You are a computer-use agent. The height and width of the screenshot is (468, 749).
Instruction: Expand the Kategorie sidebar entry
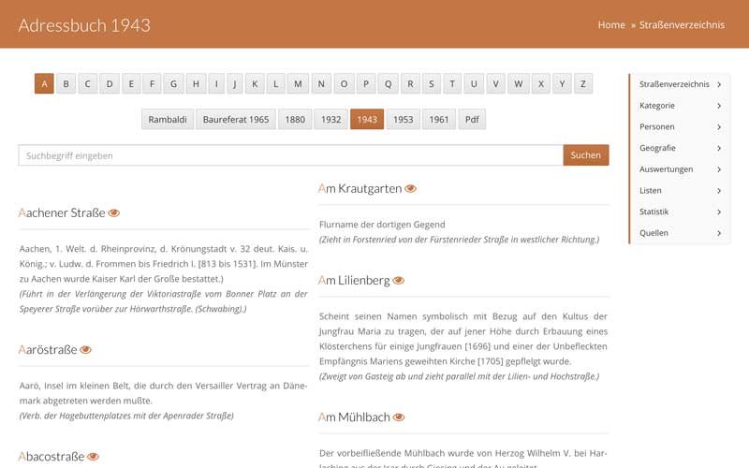[x=680, y=106]
